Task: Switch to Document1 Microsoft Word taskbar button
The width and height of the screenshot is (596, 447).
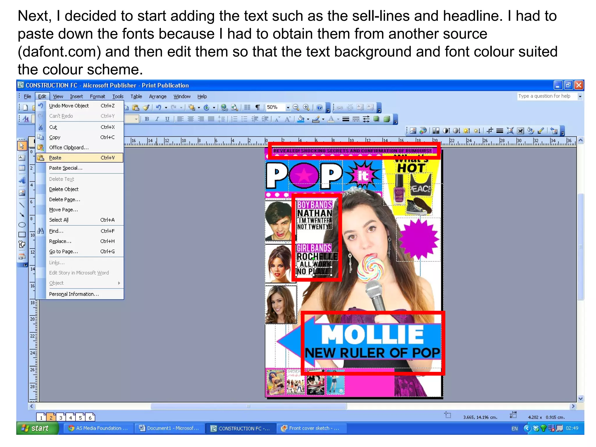Action: pos(169,428)
